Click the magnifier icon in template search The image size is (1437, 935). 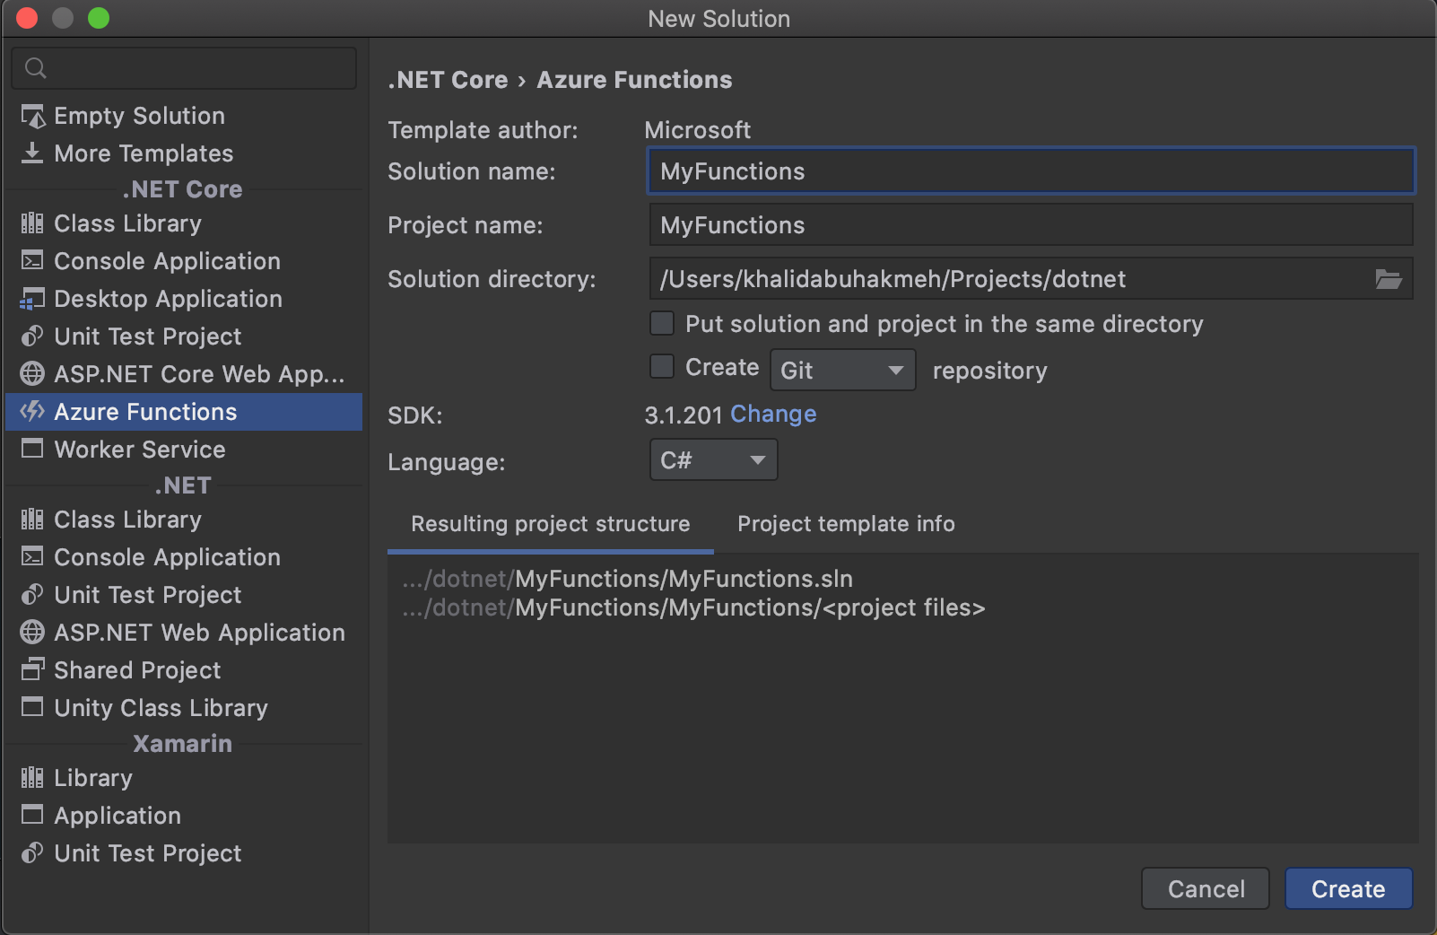pos(36,68)
